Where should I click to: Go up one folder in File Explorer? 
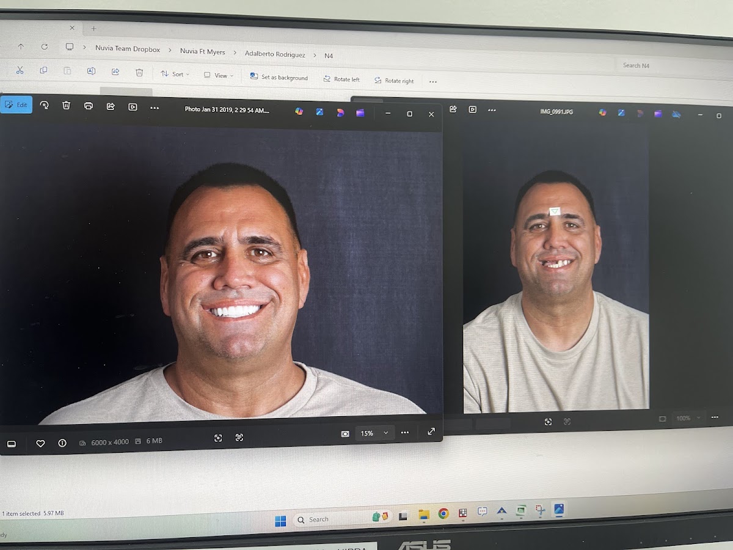21,46
